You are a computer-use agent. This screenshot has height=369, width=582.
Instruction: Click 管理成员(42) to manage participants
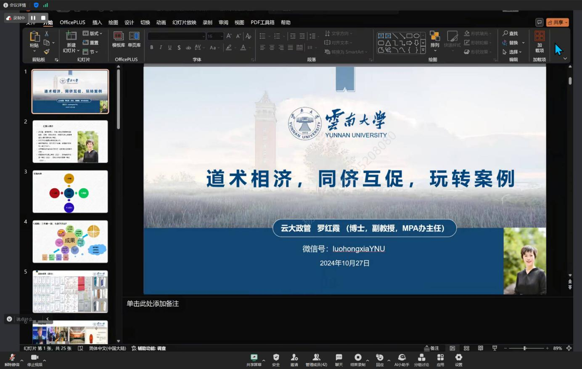pyautogui.click(x=316, y=359)
